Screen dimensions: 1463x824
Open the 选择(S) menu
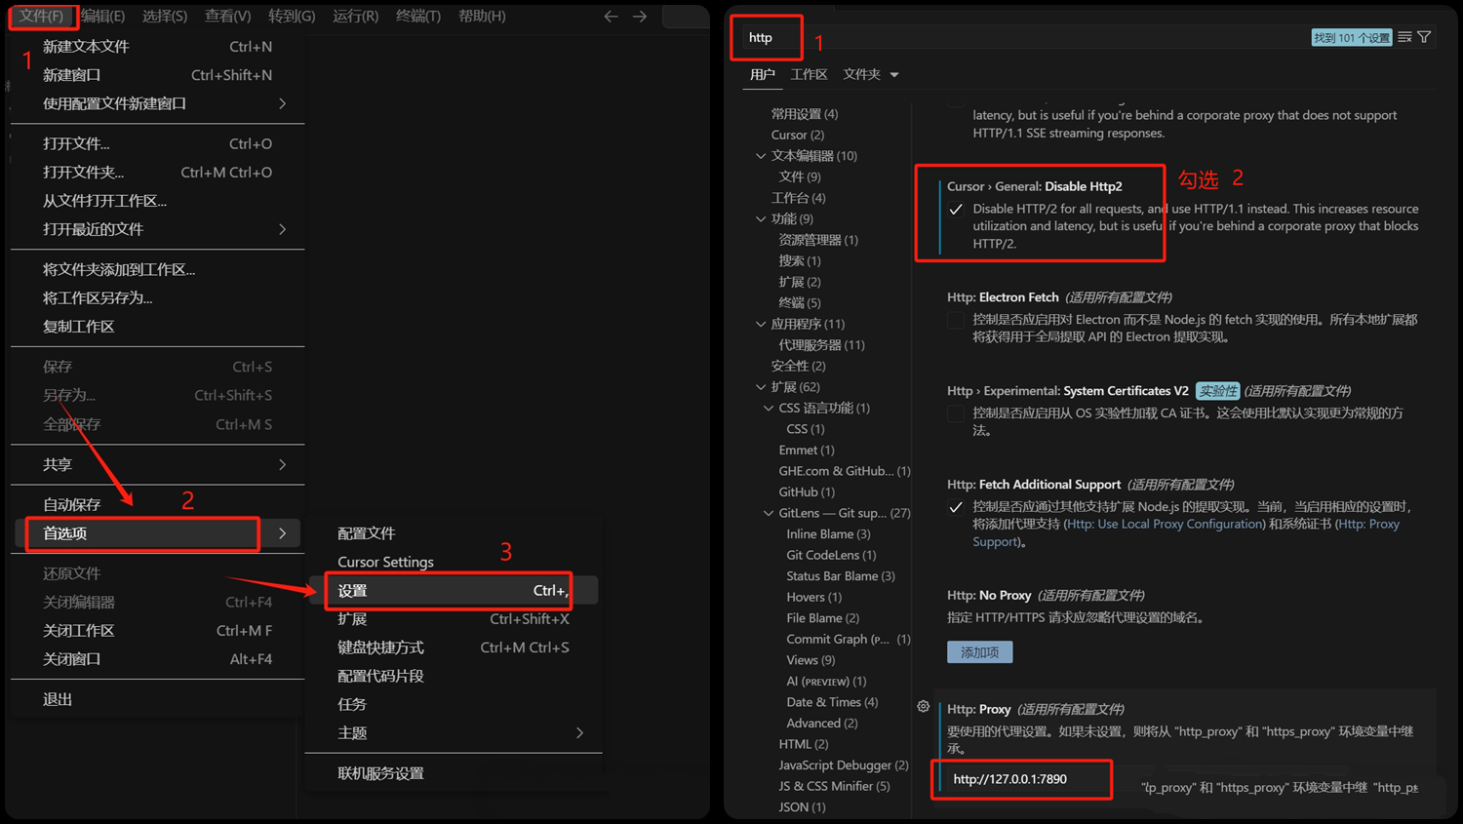165,17
